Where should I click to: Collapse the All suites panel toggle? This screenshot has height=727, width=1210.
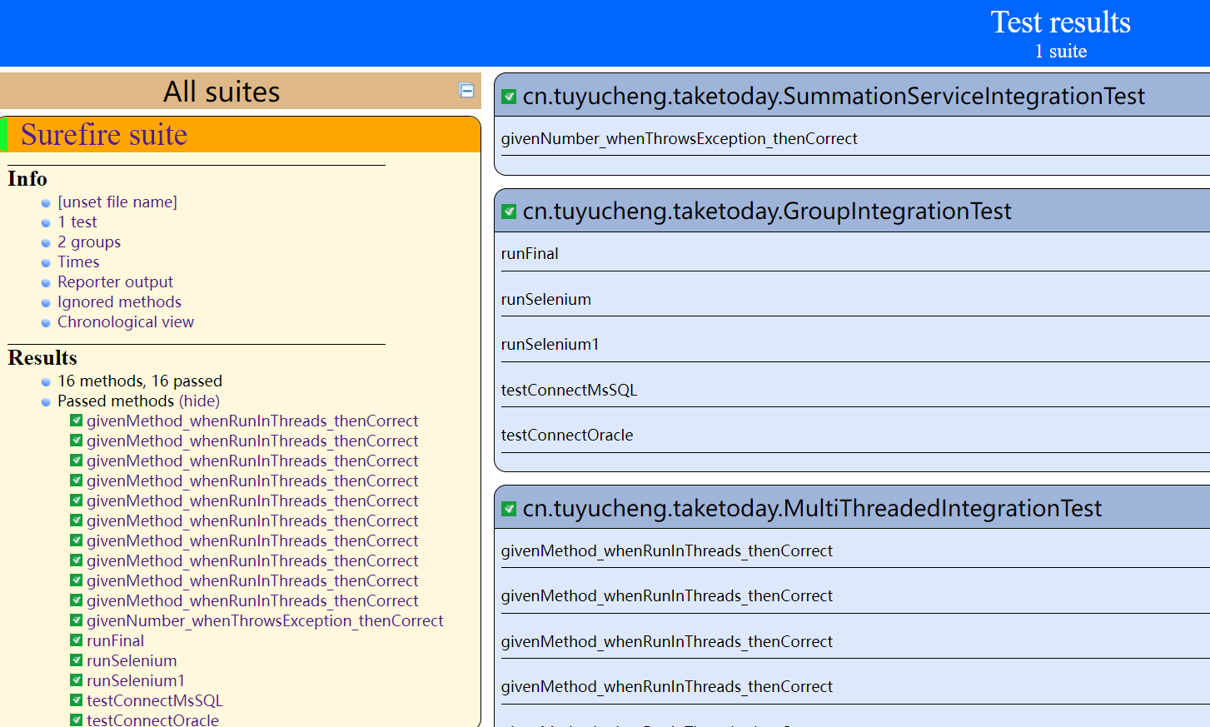coord(467,91)
